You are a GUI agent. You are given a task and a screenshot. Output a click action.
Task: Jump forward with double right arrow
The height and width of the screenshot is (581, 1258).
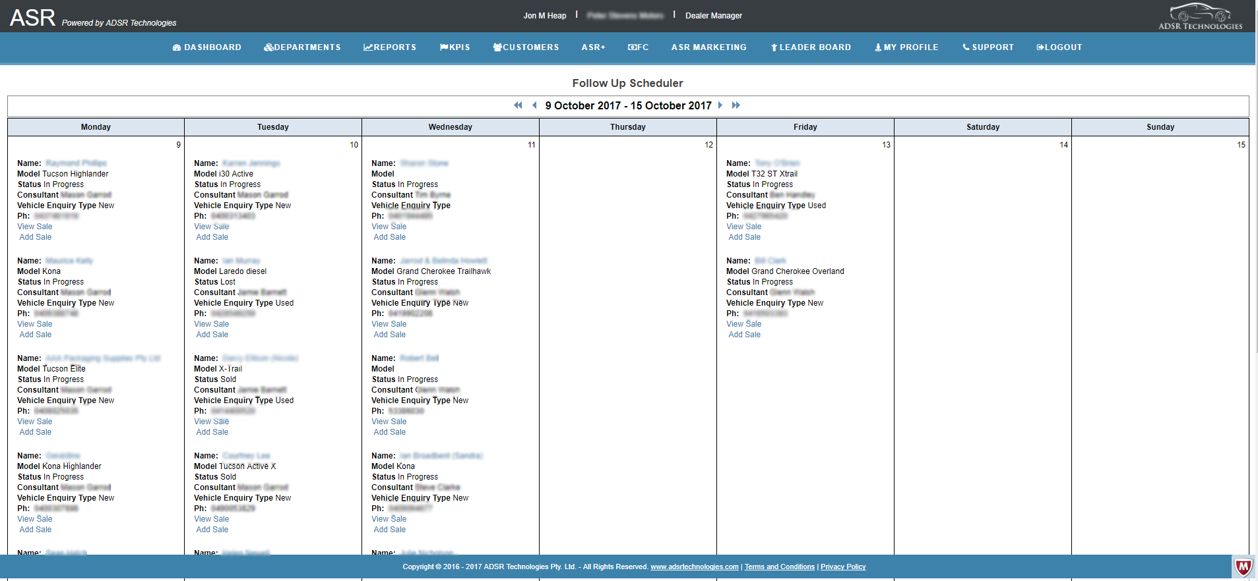tap(736, 105)
